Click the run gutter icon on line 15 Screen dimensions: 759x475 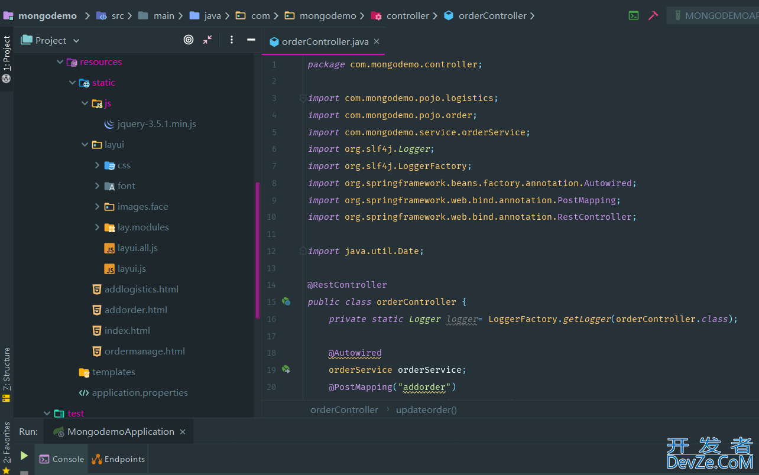tap(286, 301)
